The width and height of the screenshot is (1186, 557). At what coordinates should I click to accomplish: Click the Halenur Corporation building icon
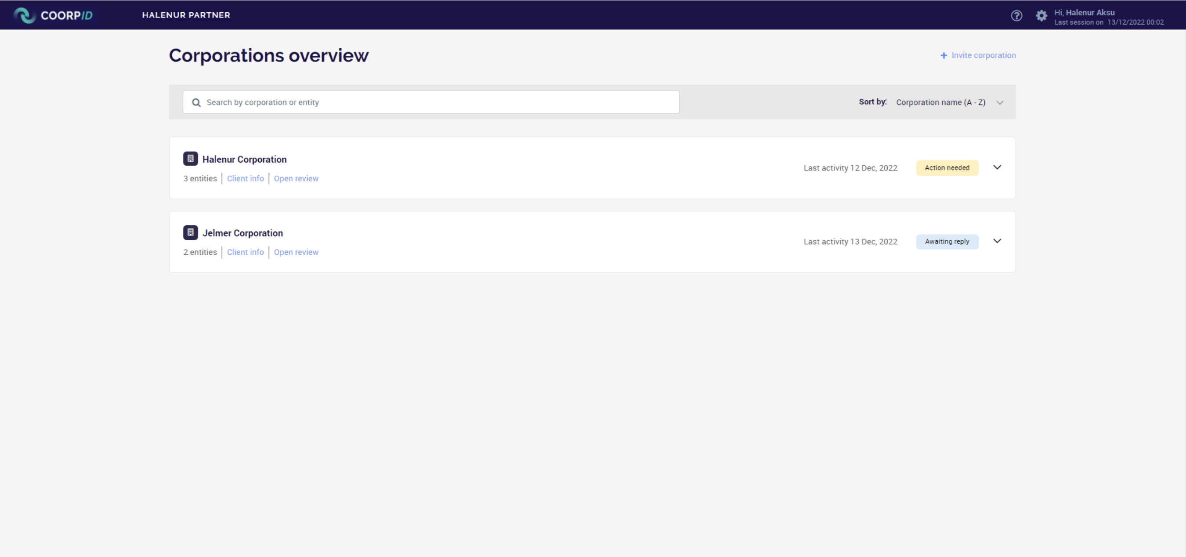pyautogui.click(x=190, y=158)
